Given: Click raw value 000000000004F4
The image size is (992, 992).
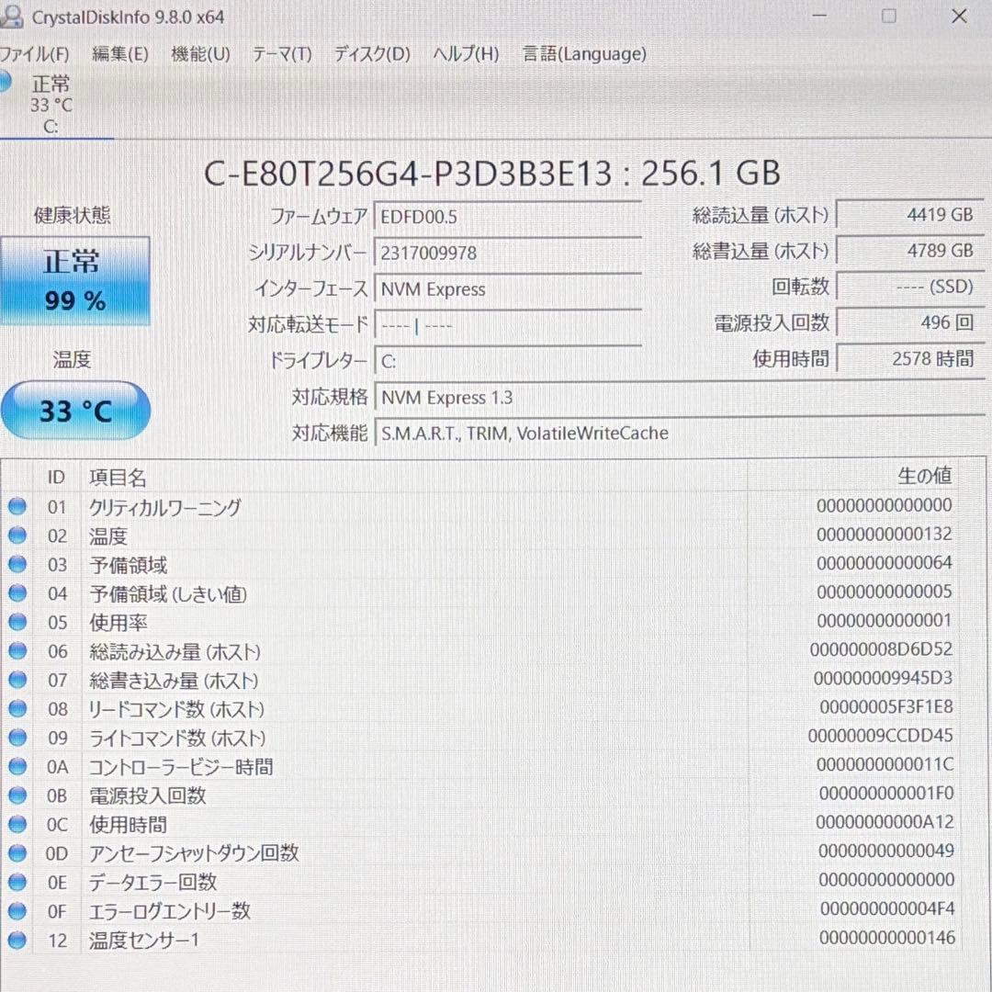Looking at the screenshot, I should pos(887,908).
